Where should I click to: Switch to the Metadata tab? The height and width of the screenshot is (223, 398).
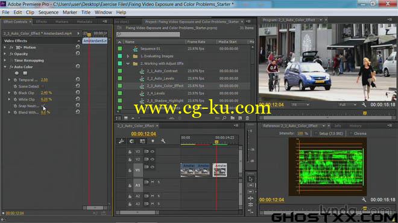84,22
